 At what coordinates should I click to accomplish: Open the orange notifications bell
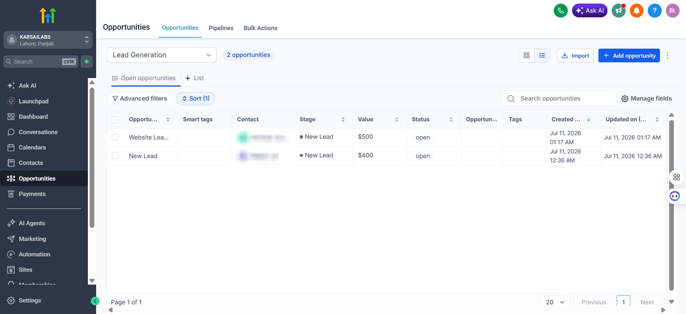[x=637, y=10]
